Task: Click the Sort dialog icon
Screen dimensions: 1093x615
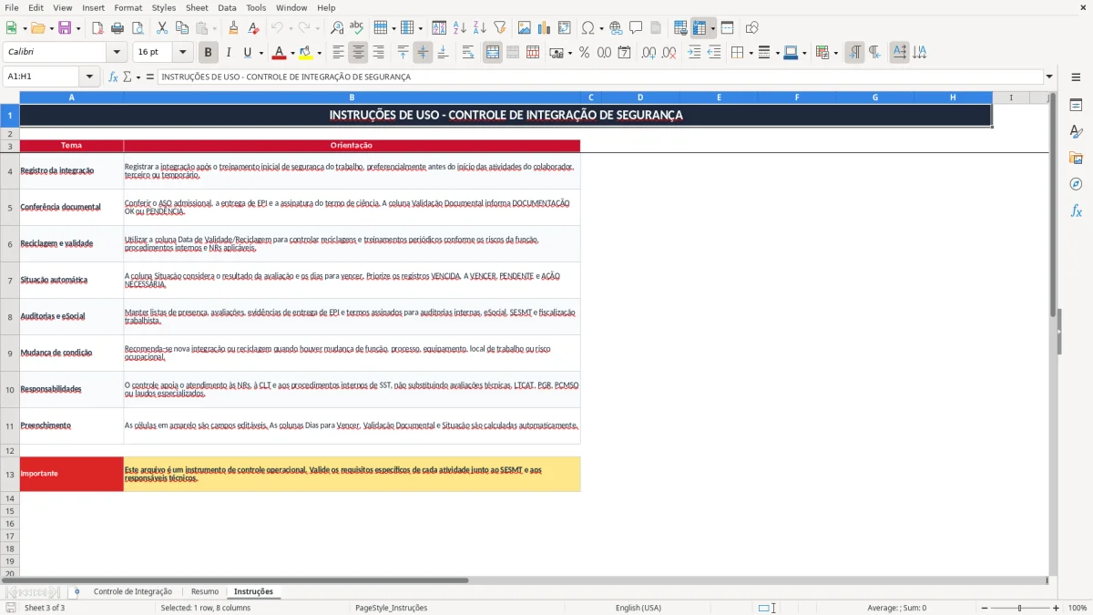Action: (x=439, y=28)
